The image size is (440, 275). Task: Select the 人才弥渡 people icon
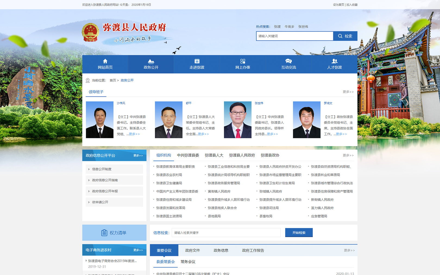(334, 61)
